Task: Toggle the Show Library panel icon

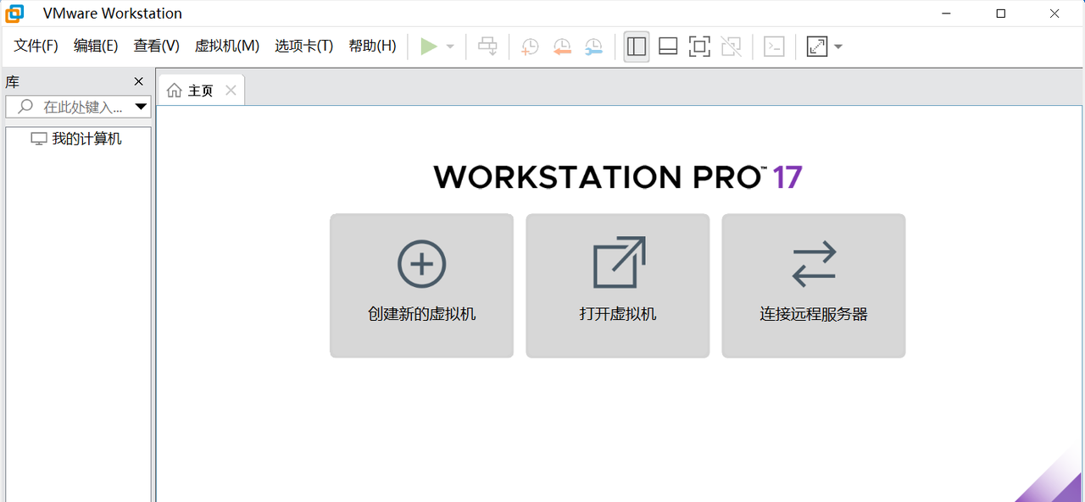Action: 636,47
